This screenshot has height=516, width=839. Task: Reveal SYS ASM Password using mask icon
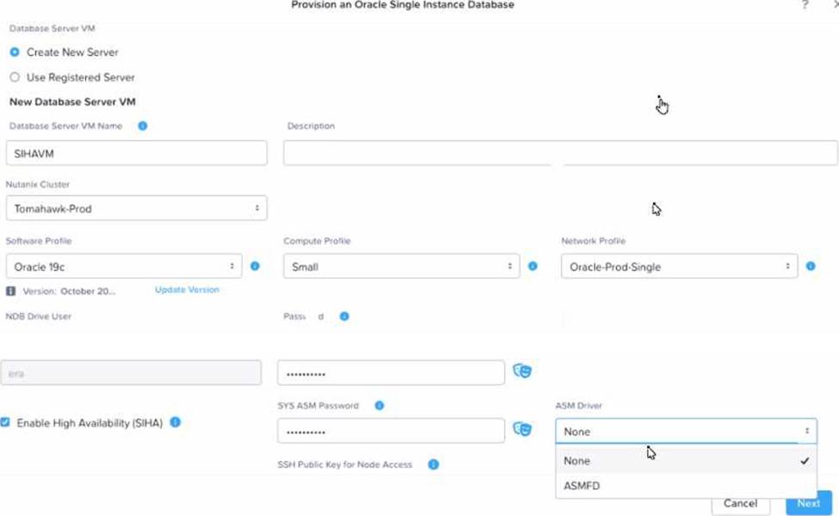click(522, 429)
